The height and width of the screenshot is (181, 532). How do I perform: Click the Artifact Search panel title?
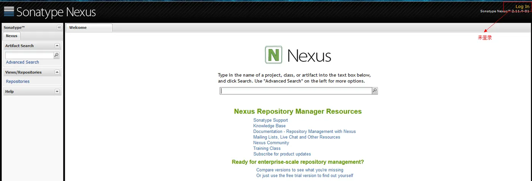coord(19,45)
